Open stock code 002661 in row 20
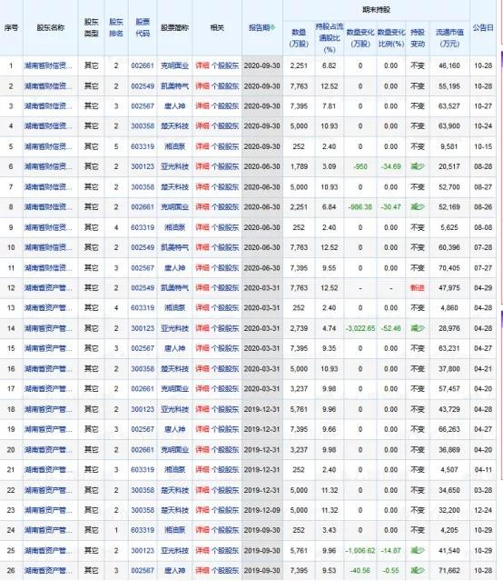503x581 pixels. (143, 449)
